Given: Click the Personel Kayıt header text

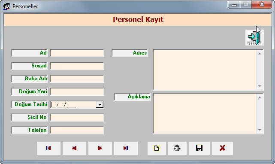Looking at the screenshot, I should tap(138, 19).
